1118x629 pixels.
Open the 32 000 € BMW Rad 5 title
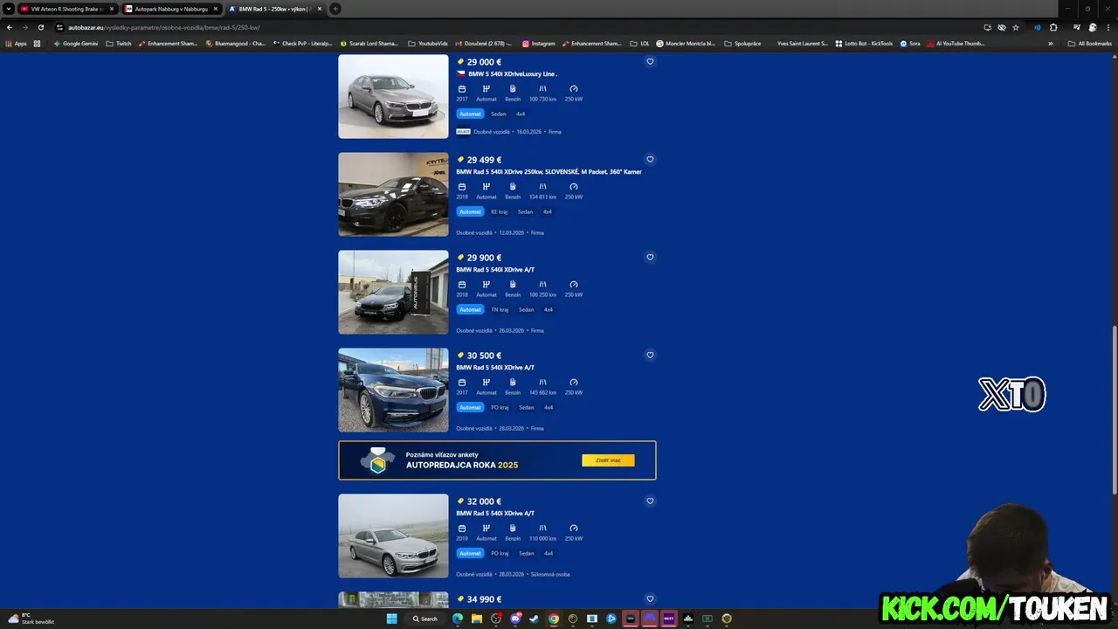click(x=495, y=514)
